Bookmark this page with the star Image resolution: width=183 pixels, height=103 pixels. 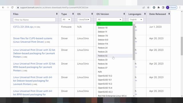pos(148,7)
